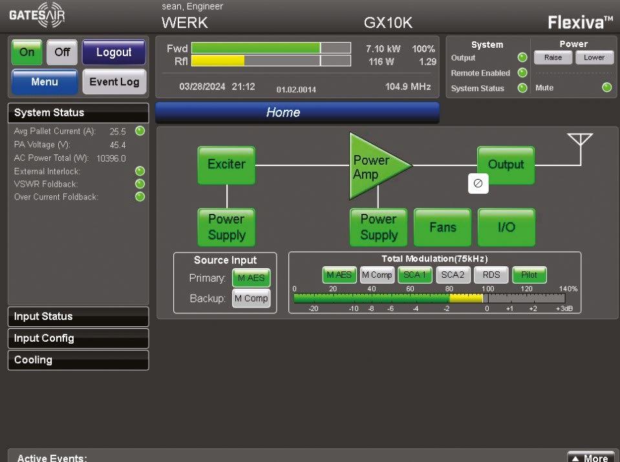Click the 1.29 VSWR reading
The image size is (620, 462).
(427, 61)
